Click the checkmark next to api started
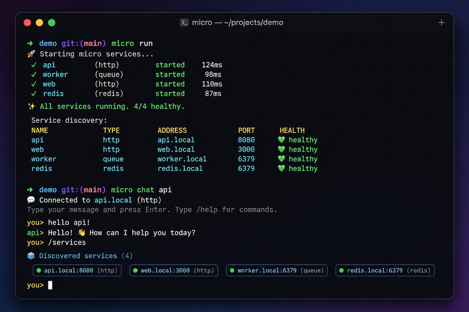 pyautogui.click(x=34, y=65)
